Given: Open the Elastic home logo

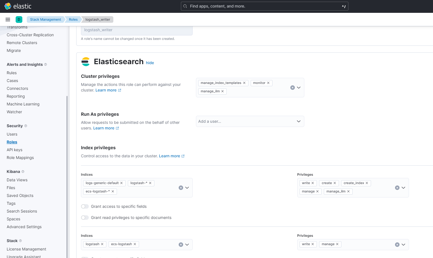Looking at the screenshot, I should click(18, 6).
